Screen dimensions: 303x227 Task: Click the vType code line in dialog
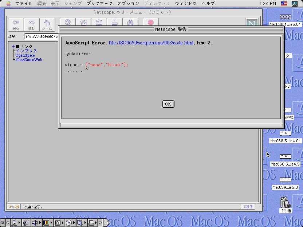point(97,65)
